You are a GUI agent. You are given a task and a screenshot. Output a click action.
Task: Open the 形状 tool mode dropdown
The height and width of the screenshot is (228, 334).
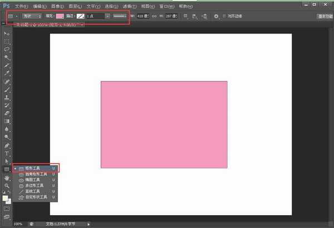[31, 16]
